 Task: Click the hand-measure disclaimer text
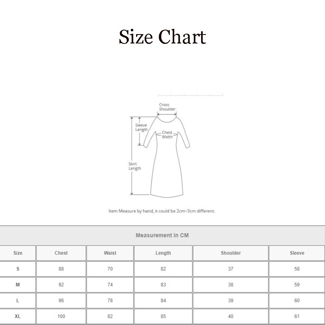(x=162, y=211)
